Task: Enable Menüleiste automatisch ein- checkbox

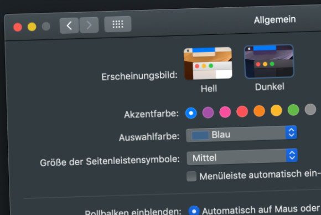Action: [x=191, y=176]
